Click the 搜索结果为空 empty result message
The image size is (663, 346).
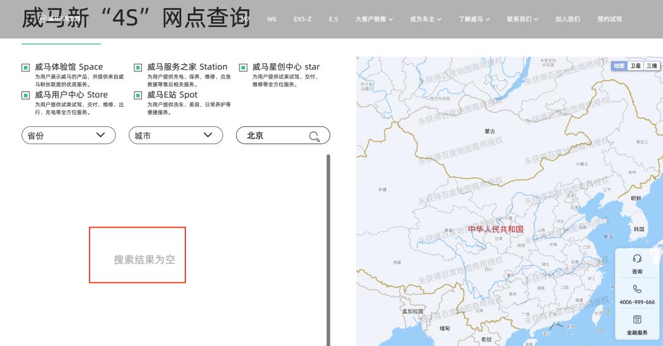pos(144,259)
